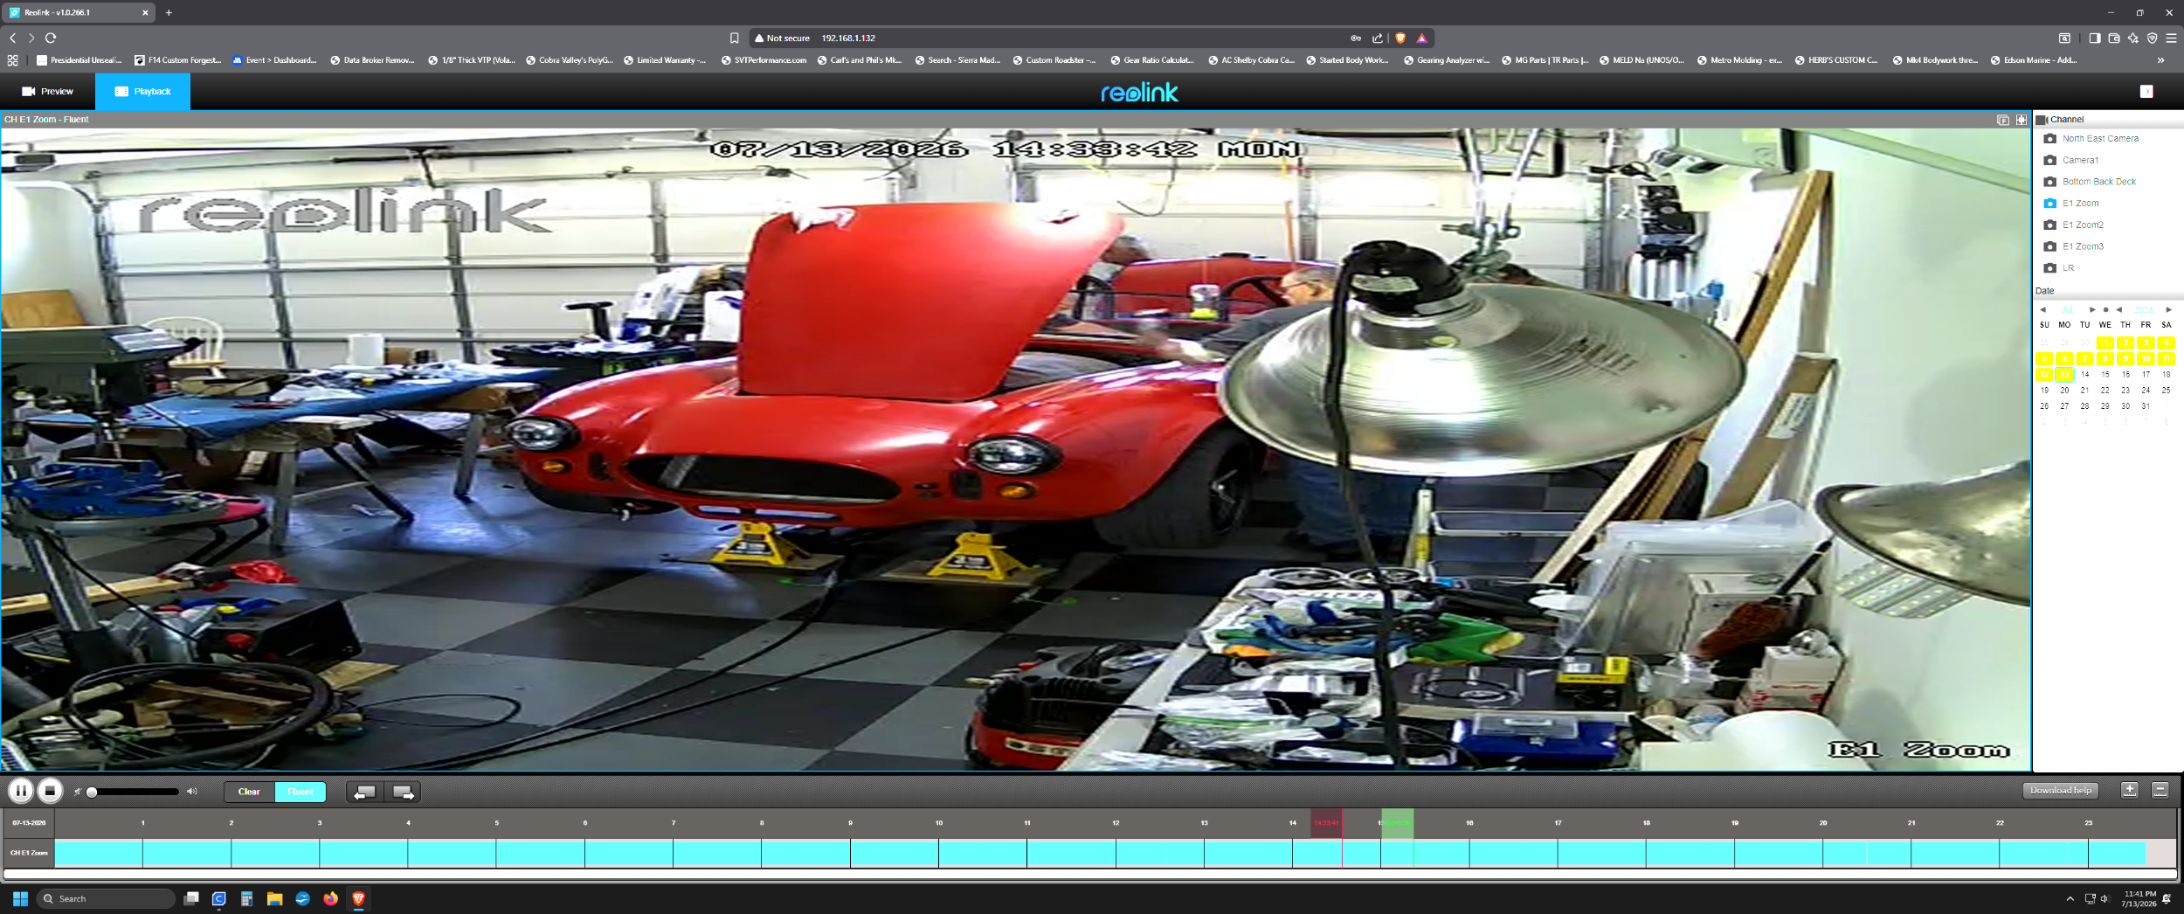Click the horizontal timeline scrollbar
The image size is (2184, 914).
[1089, 874]
